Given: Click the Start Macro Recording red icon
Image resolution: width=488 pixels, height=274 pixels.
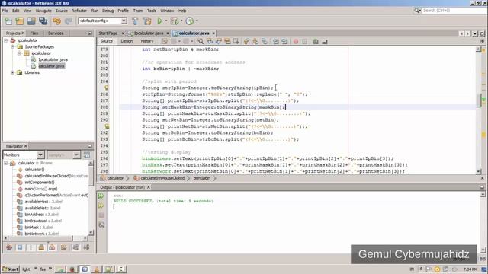Looking at the screenshot, I should click(296, 41).
